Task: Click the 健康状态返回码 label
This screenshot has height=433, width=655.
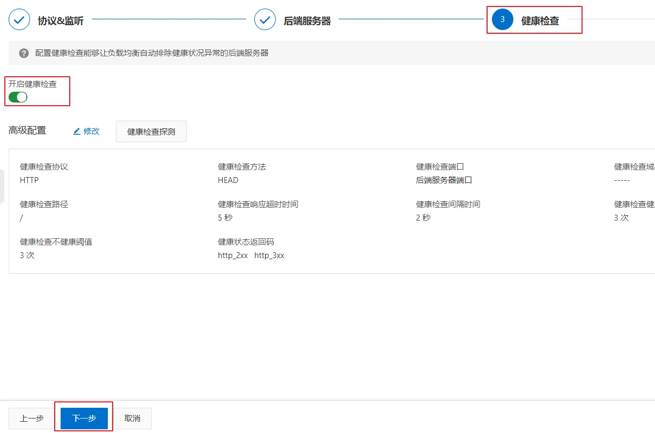Action: pyautogui.click(x=246, y=242)
